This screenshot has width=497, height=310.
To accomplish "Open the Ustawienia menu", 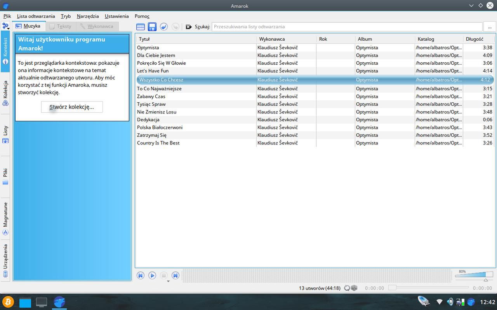I will [x=116, y=16].
